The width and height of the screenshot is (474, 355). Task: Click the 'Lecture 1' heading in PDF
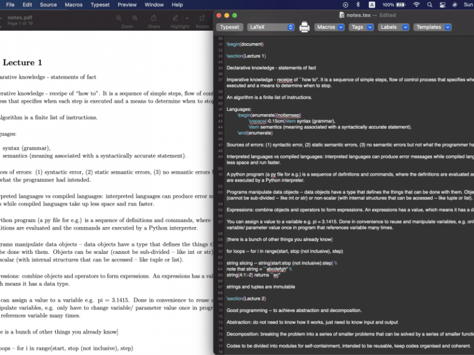(23, 63)
